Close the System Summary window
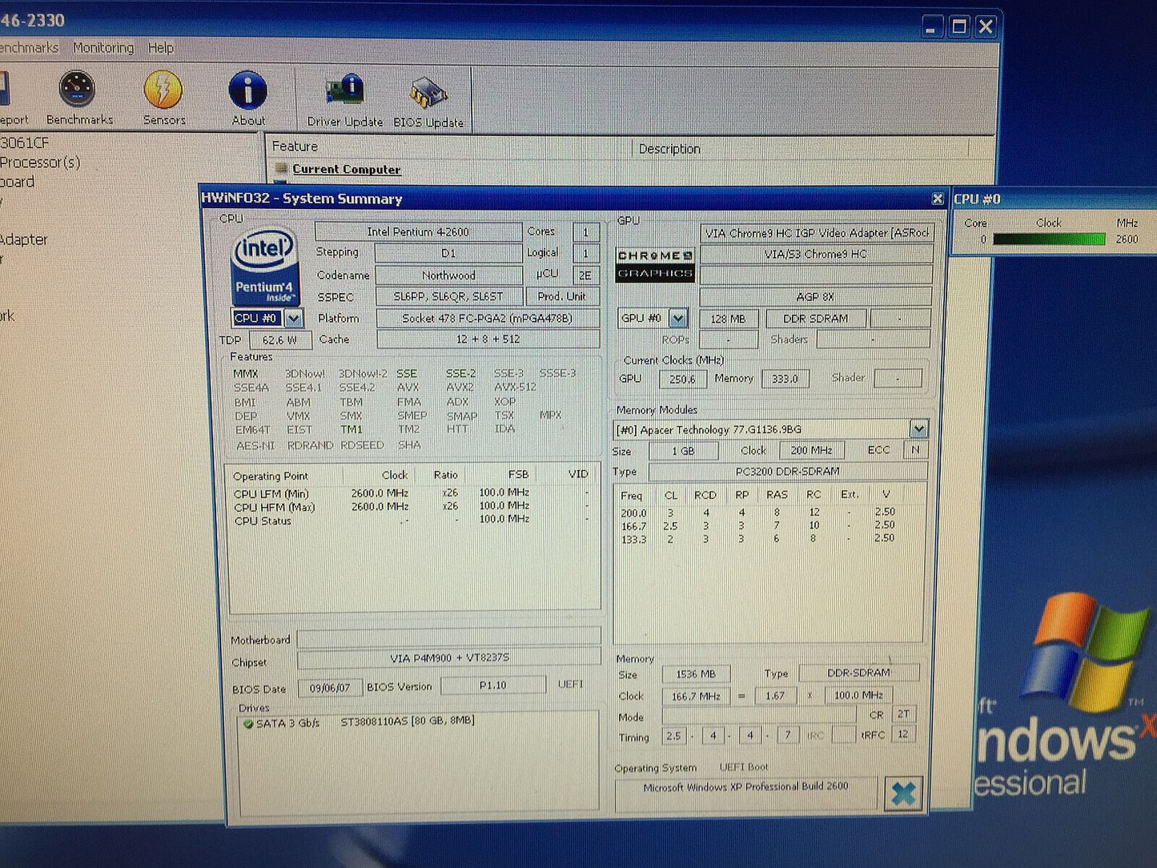Screen dimensions: 1157x868 [937, 199]
